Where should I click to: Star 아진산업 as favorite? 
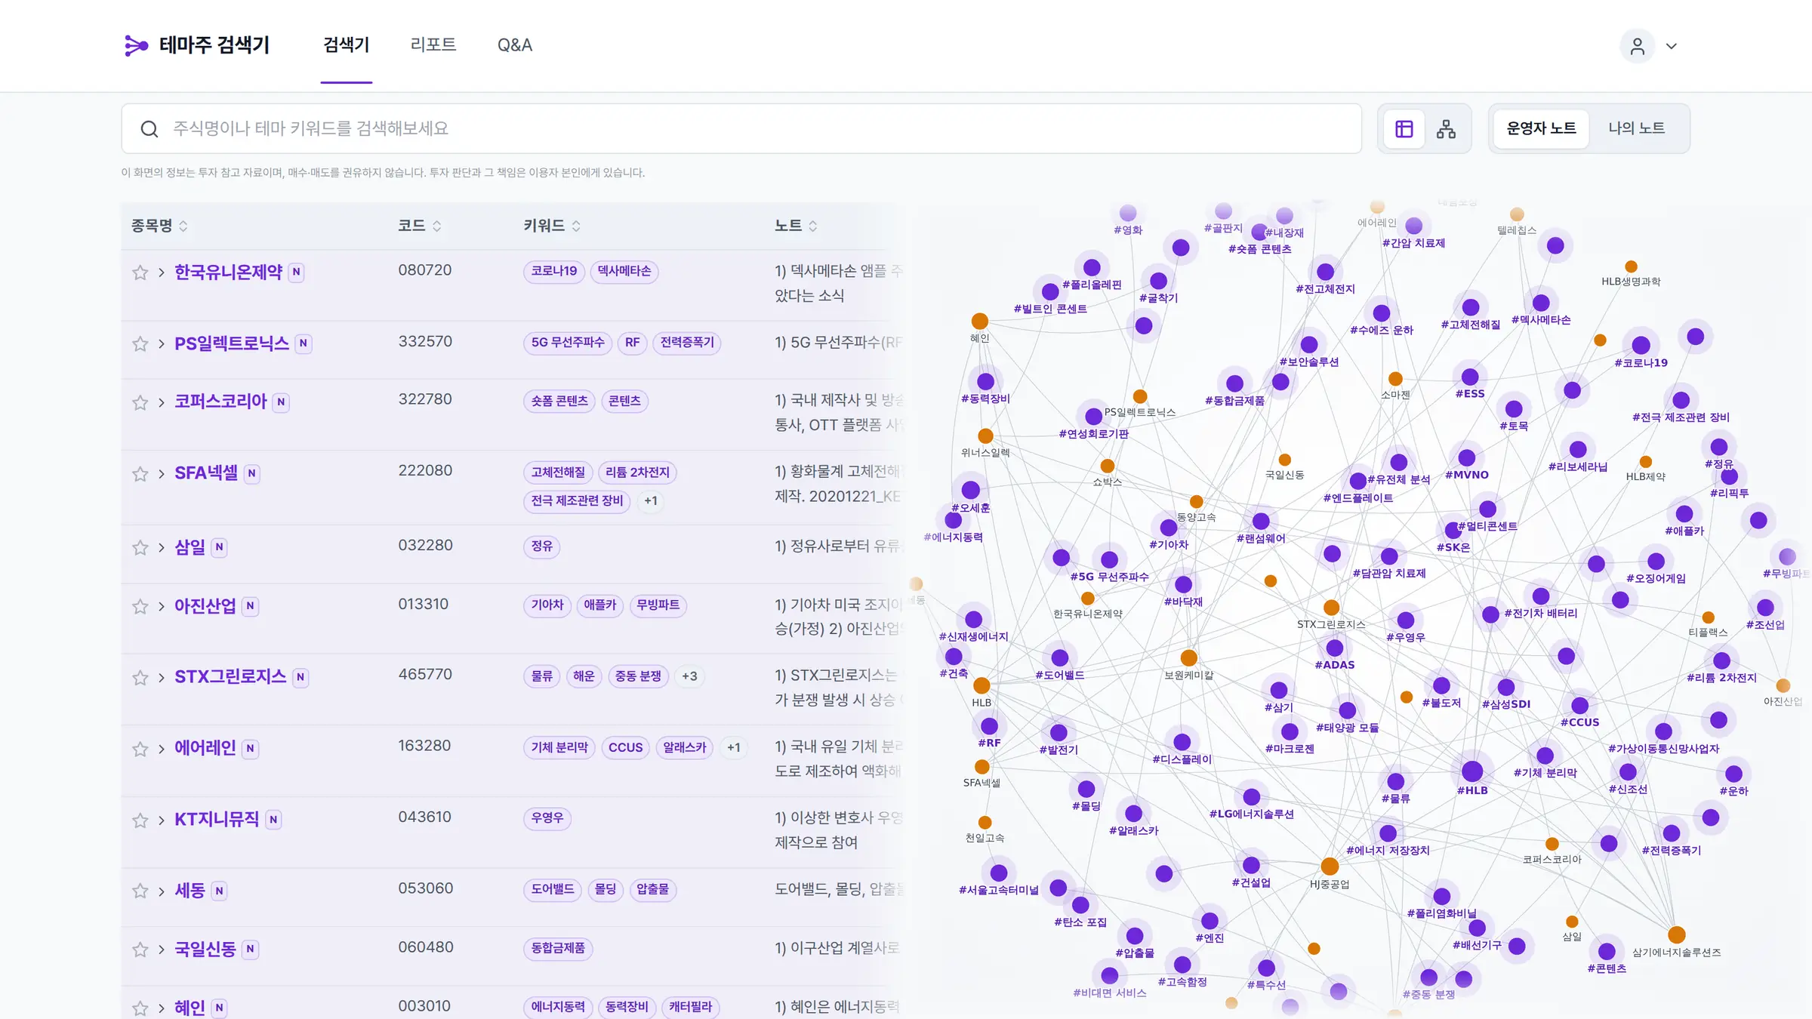[x=140, y=607]
